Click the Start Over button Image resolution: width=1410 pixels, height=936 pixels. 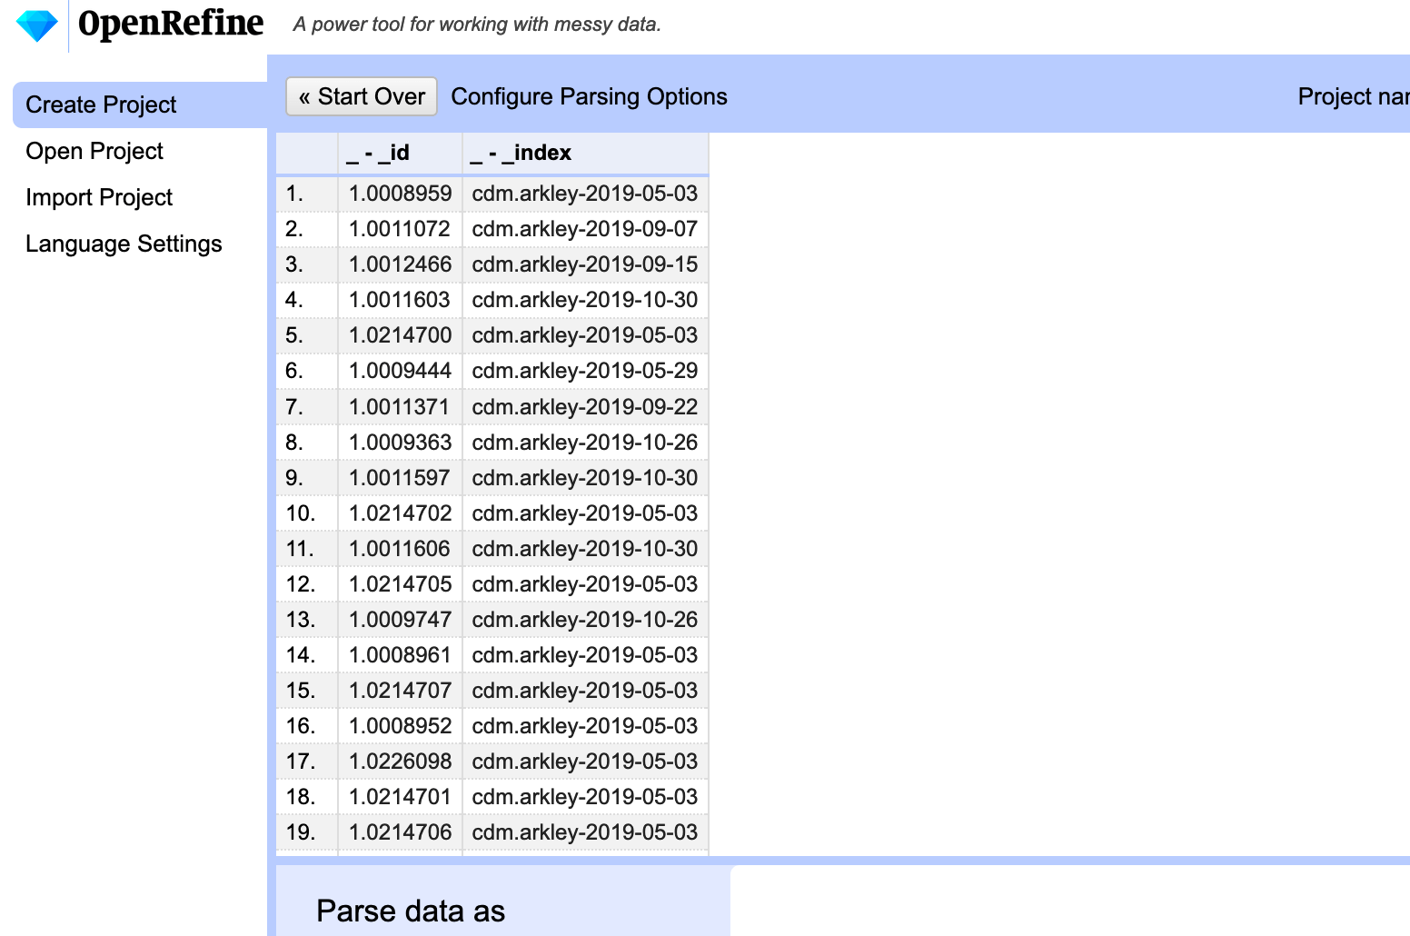click(362, 96)
